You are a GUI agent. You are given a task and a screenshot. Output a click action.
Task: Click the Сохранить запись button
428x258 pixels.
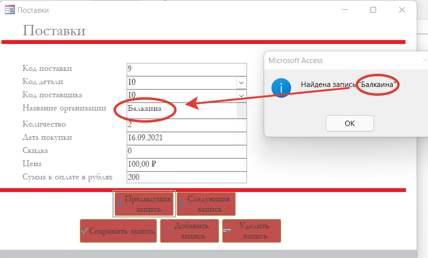[118, 231]
